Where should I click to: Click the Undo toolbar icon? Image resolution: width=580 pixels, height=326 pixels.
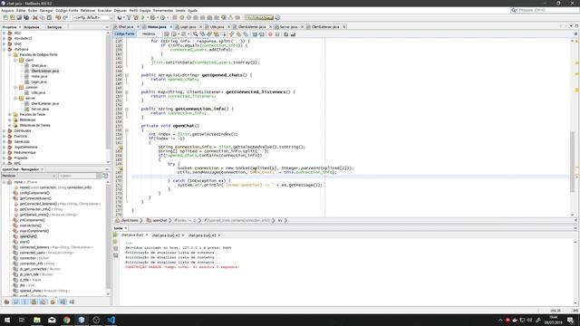tap(58, 18)
